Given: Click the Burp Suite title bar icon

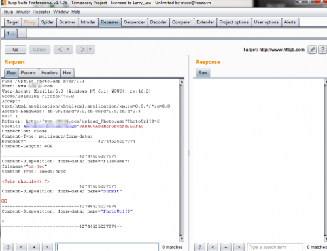Looking at the screenshot, I should [3, 3].
